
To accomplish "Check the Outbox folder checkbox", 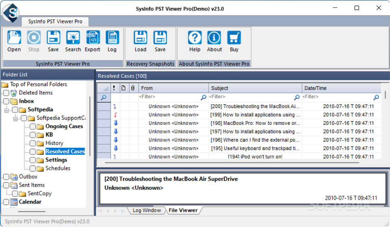I will coord(6,177).
